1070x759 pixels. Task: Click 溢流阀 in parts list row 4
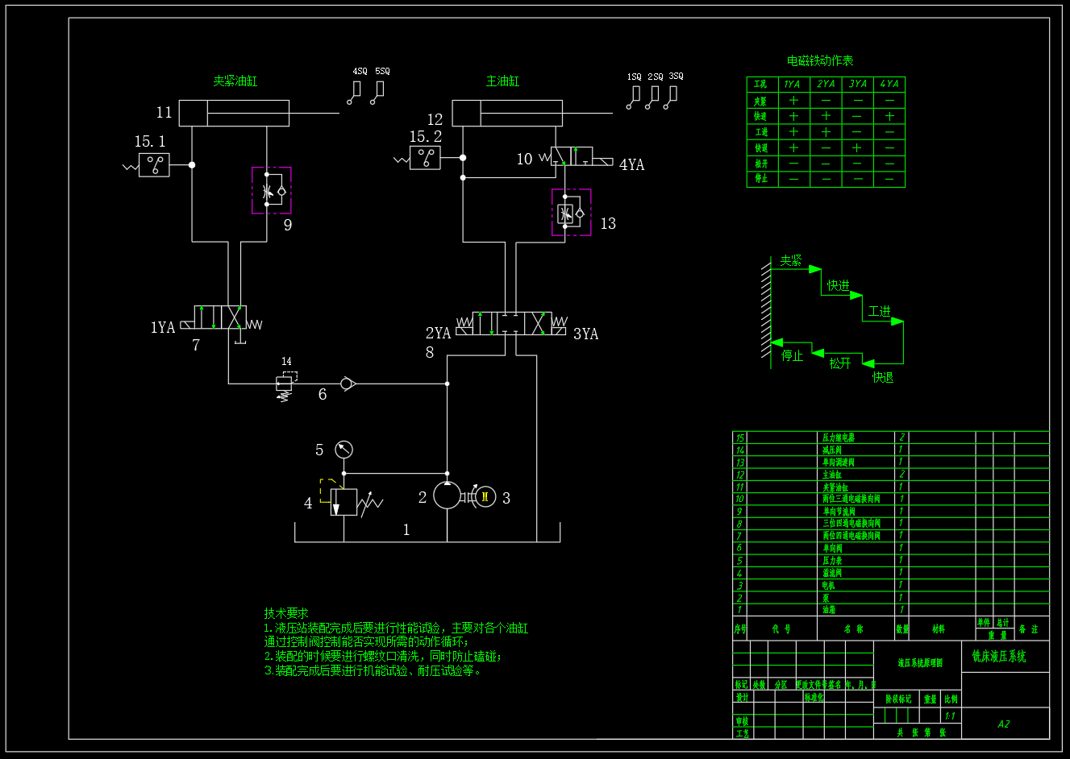click(832, 573)
